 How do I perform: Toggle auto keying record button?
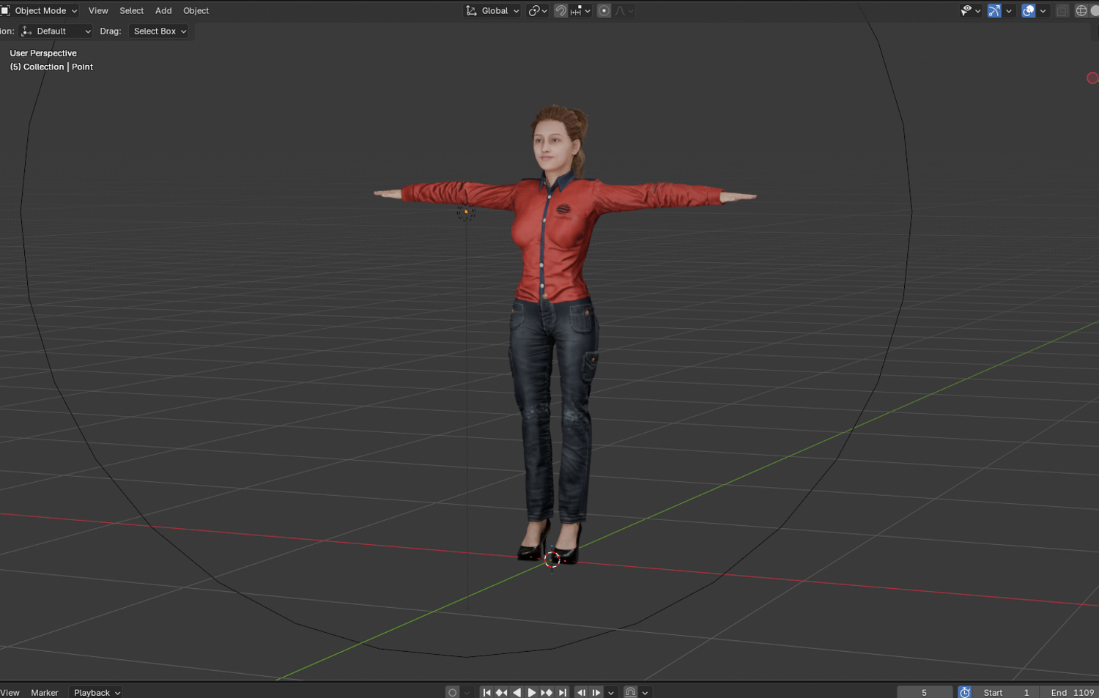(x=453, y=692)
